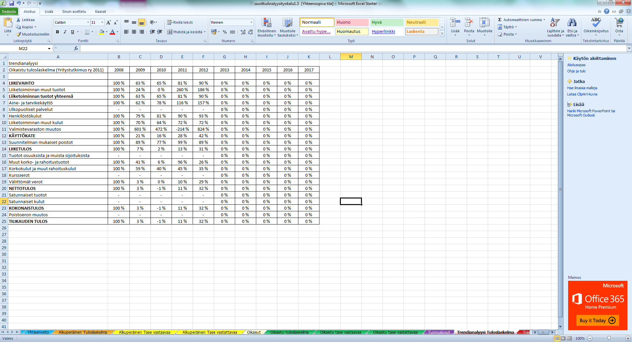Select the Hyvä cell style
632x342 pixels.
(387, 22)
